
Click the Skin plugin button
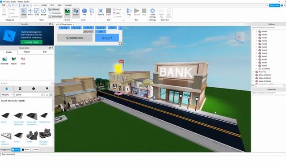point(112,28)
